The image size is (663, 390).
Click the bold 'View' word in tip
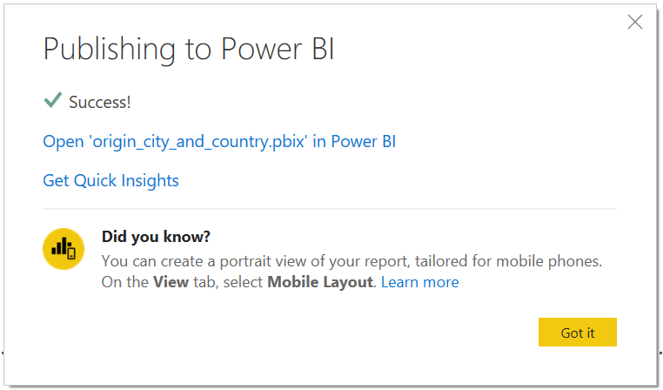click(171, 282)
